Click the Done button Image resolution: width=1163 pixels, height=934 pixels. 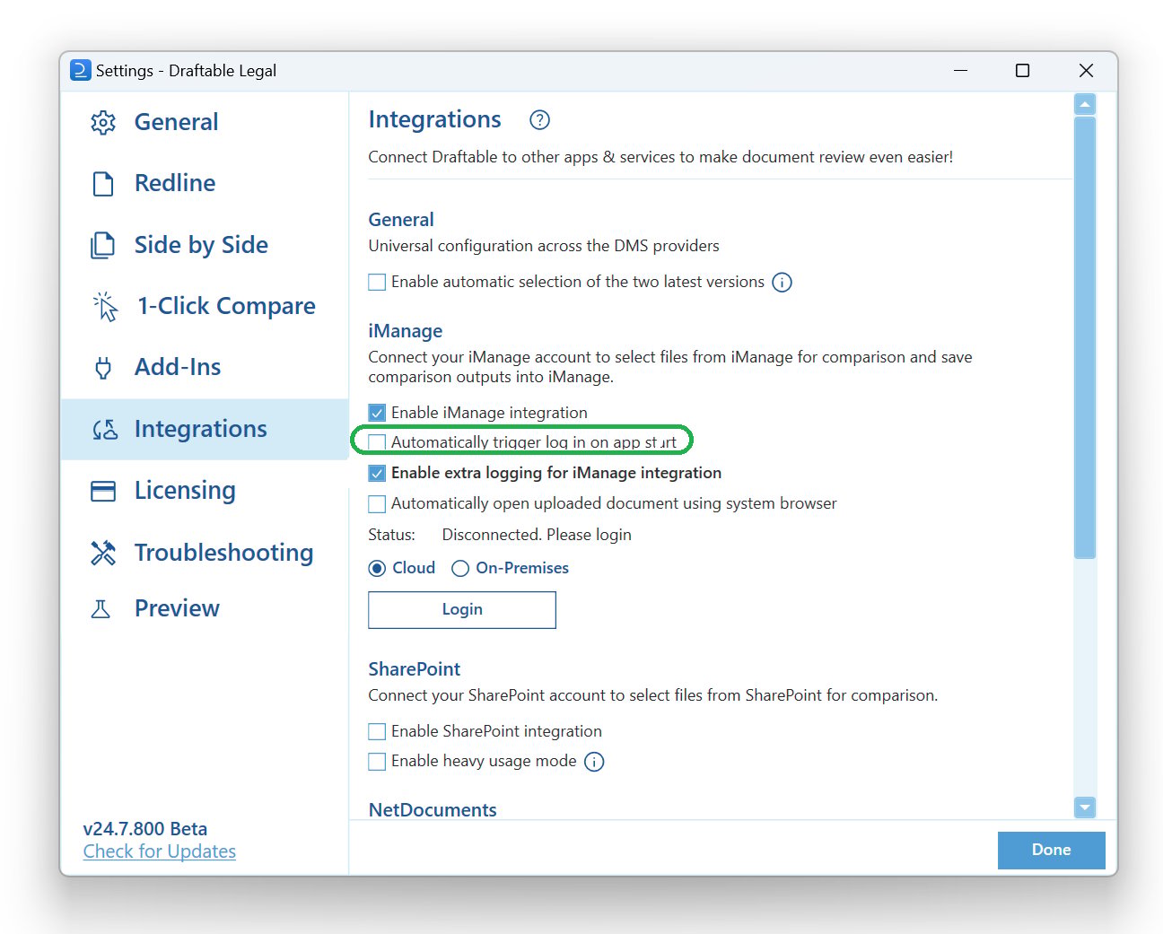pos(1051,851)
